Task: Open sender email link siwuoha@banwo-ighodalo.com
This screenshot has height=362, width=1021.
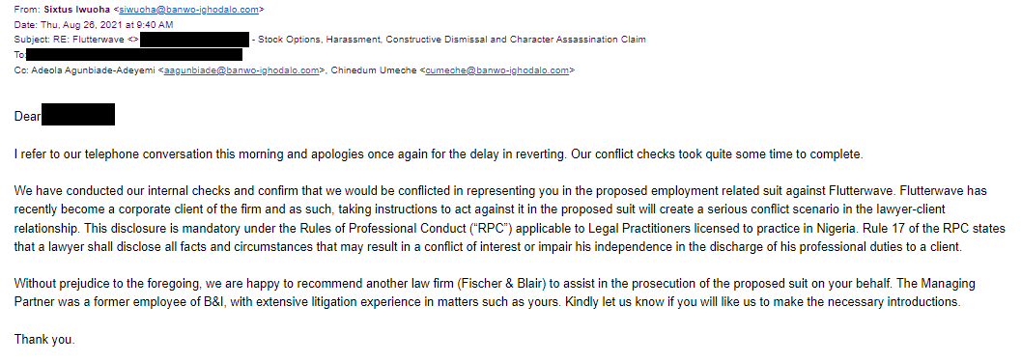Action: click(190, 10)
